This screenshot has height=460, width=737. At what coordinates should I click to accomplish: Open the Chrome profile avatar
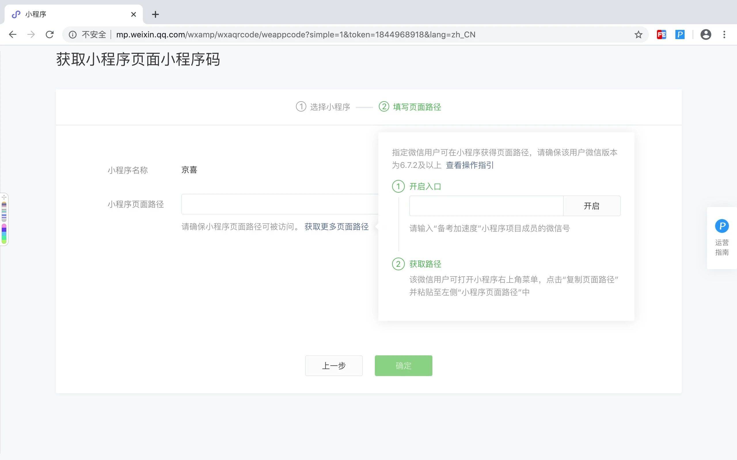click(x=706, y=35)
